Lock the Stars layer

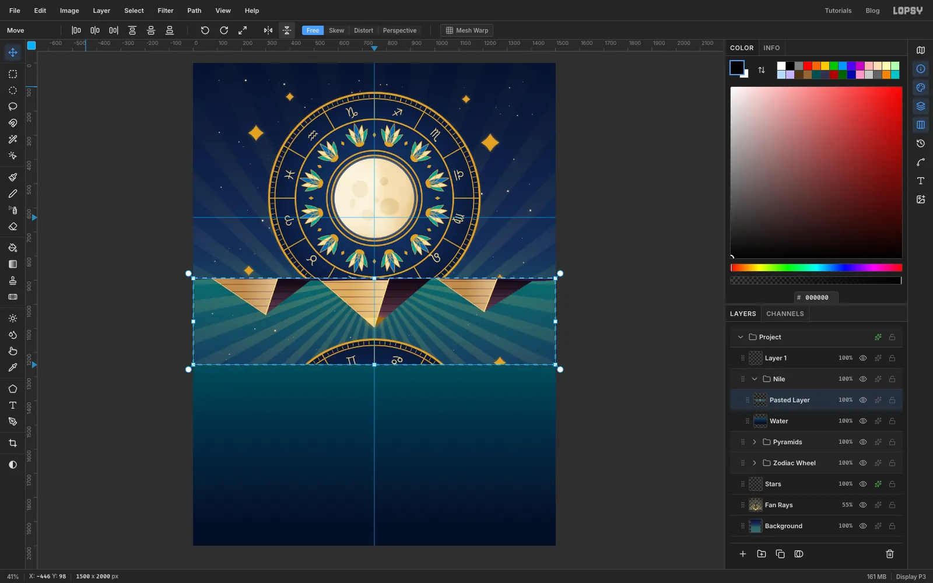(x=892, y=484)
